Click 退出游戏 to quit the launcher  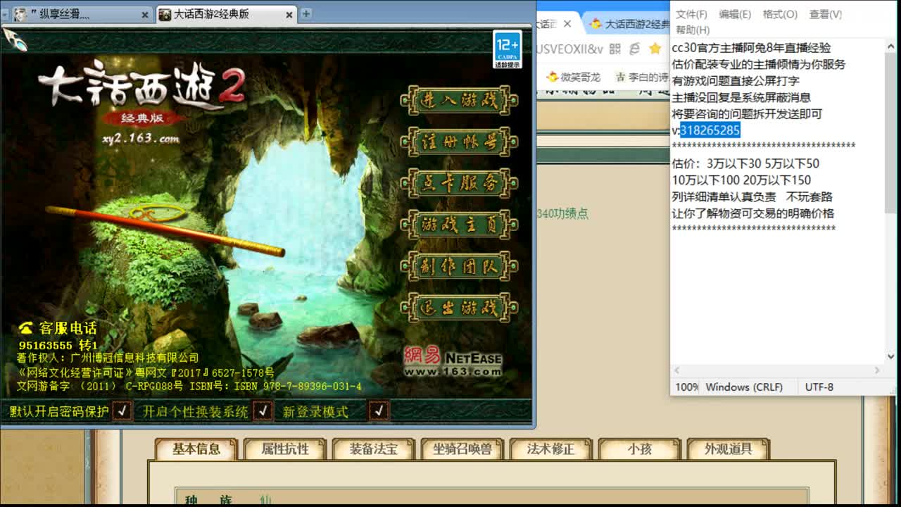tap(460, 308)
